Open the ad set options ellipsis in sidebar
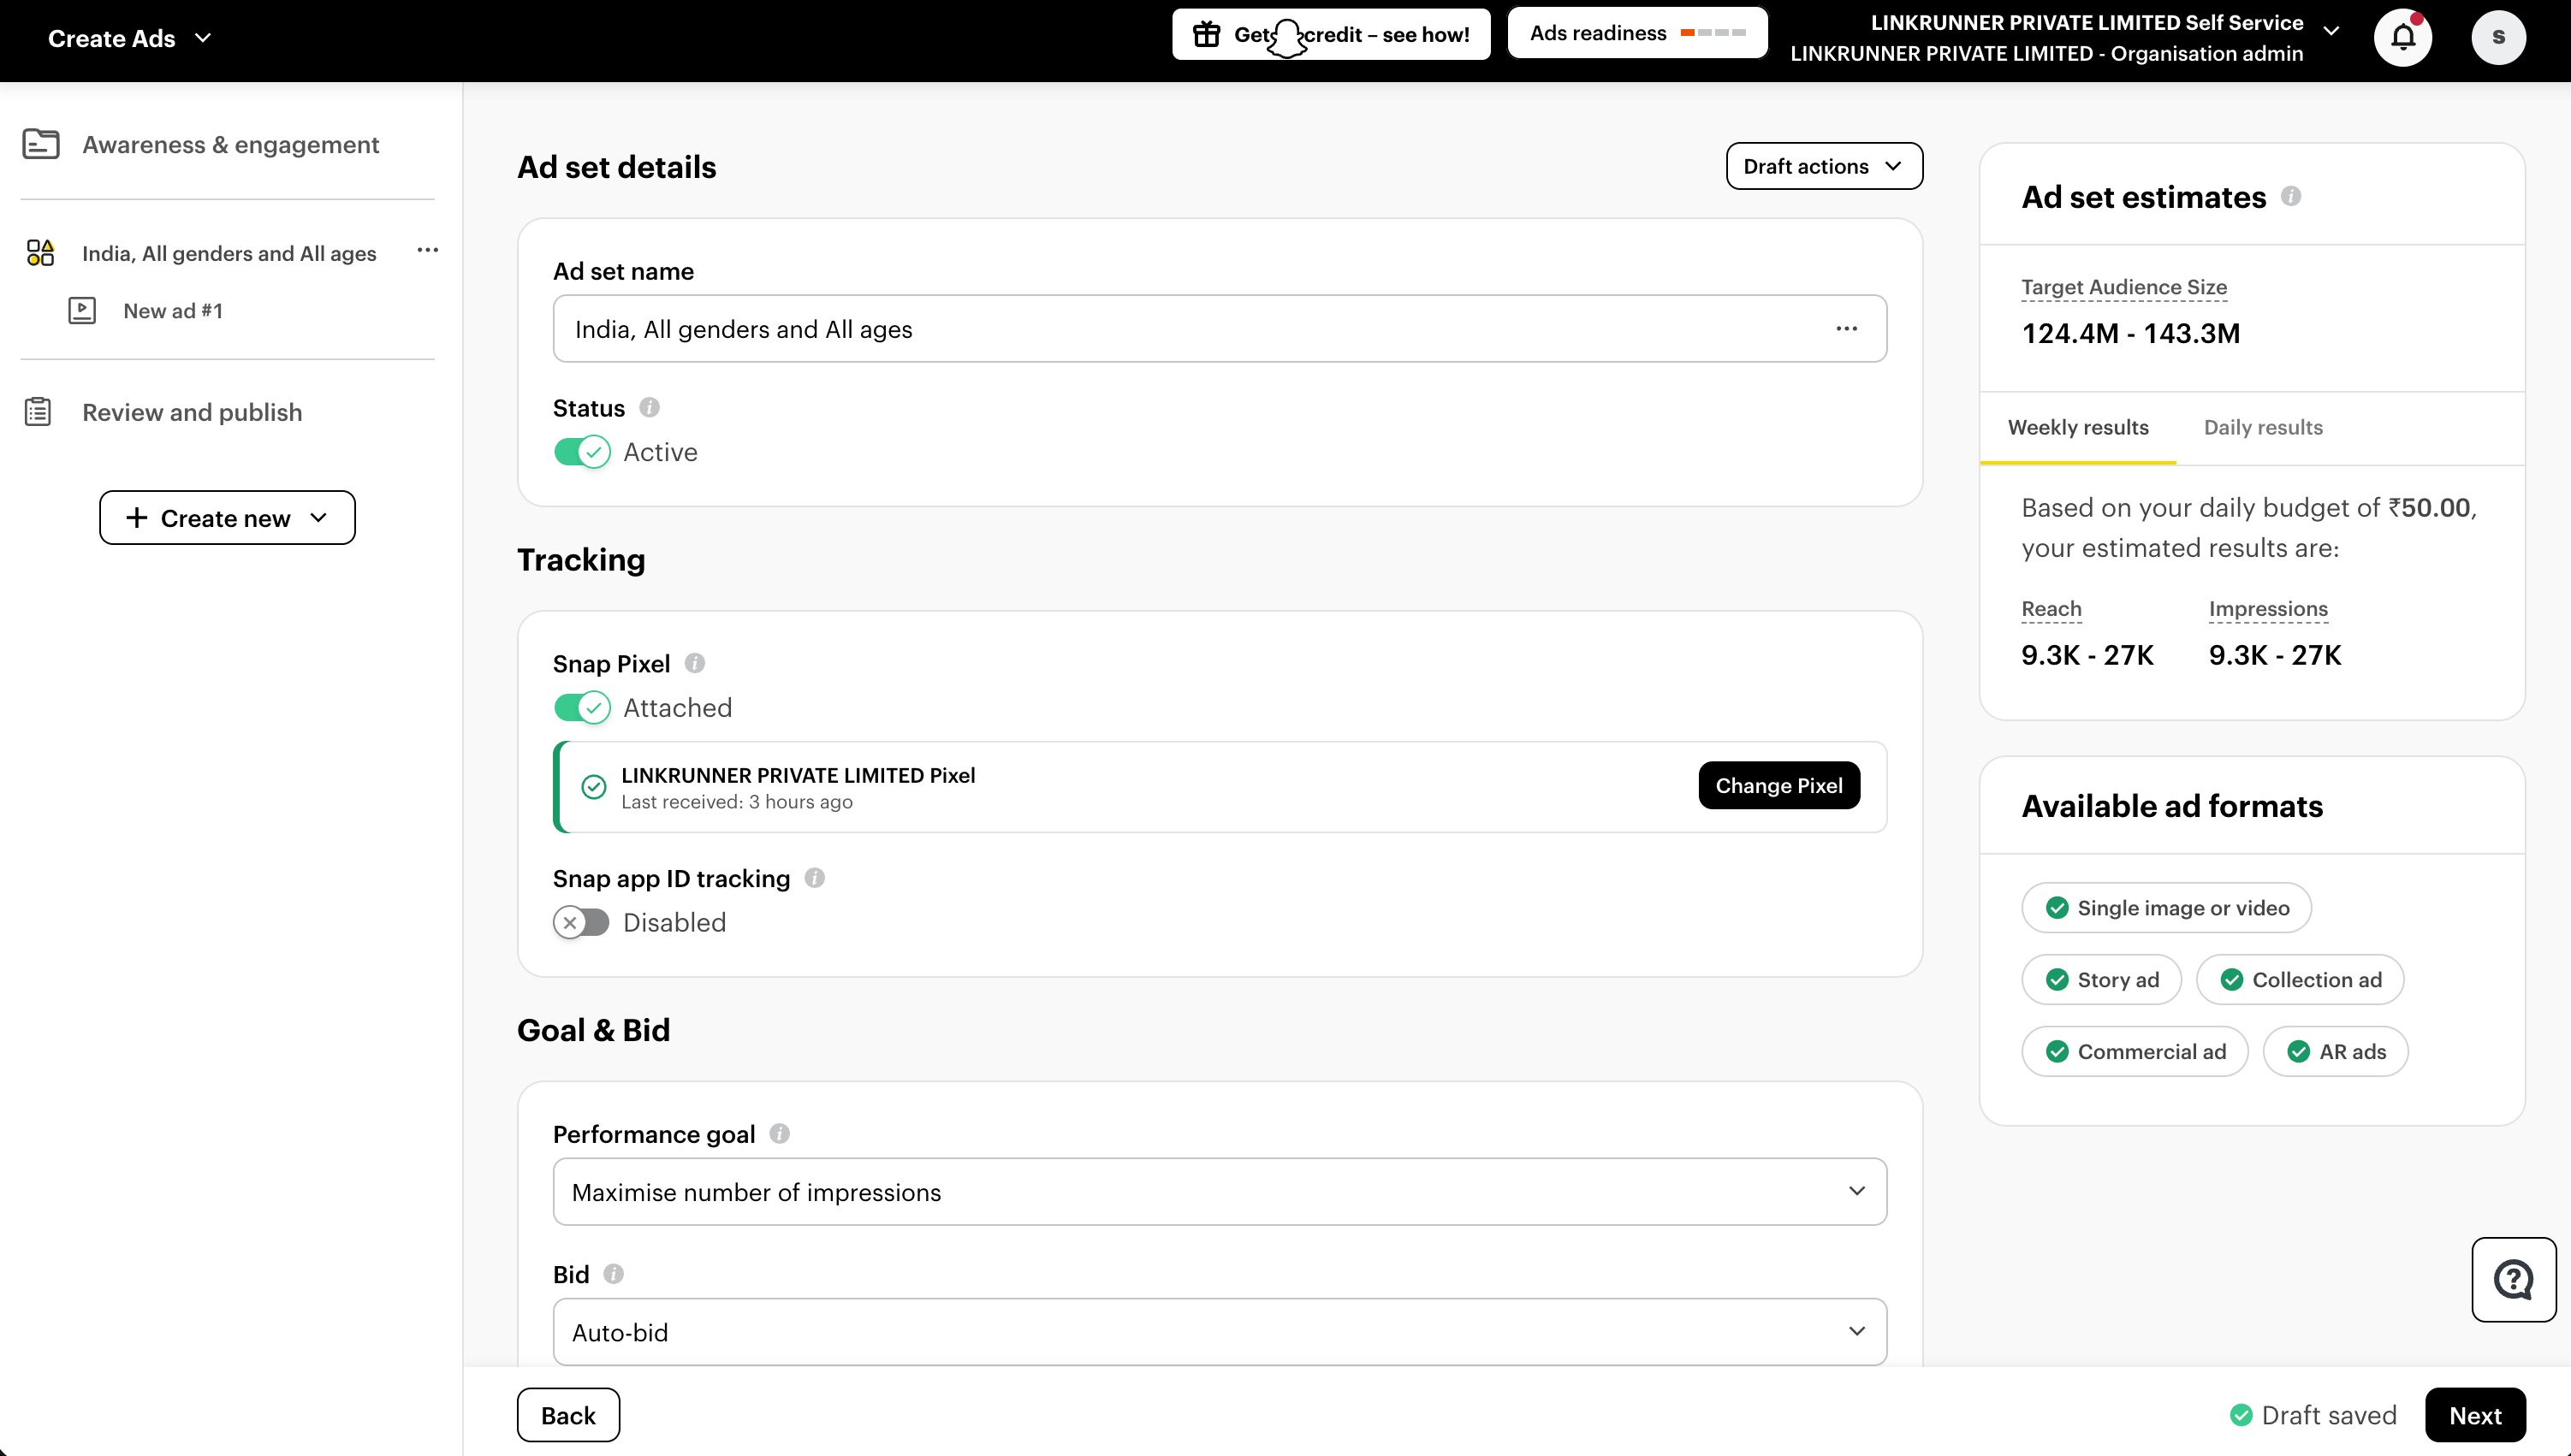 [x=427, y=250]
